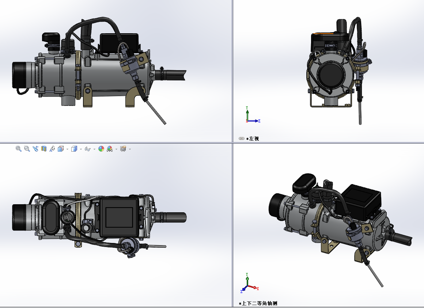Select the Zoom to Area tool

pos(27,149)
